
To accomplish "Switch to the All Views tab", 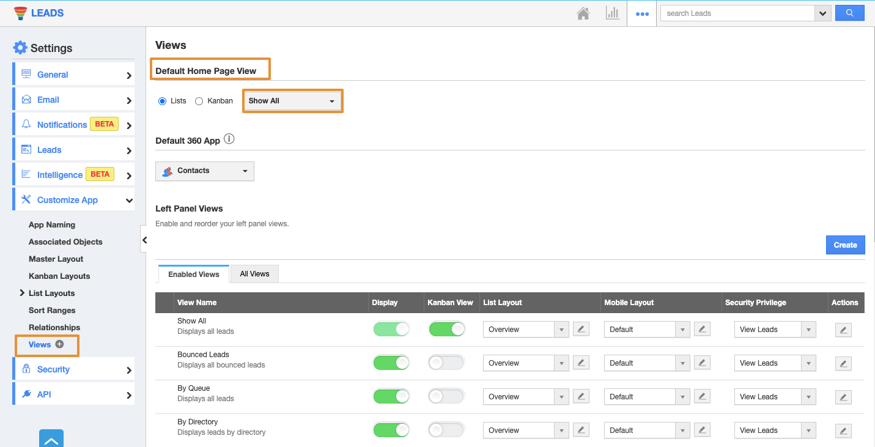I will point(254,274).
